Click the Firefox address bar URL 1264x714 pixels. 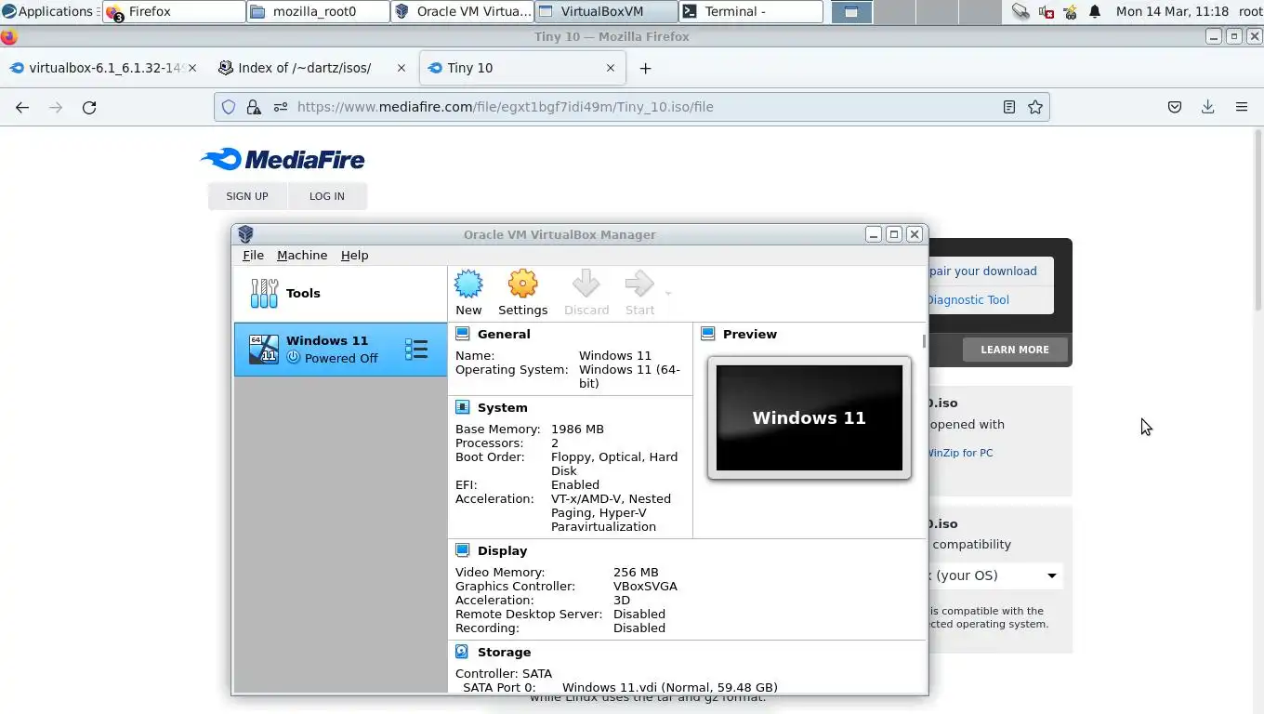pos(506,107)
